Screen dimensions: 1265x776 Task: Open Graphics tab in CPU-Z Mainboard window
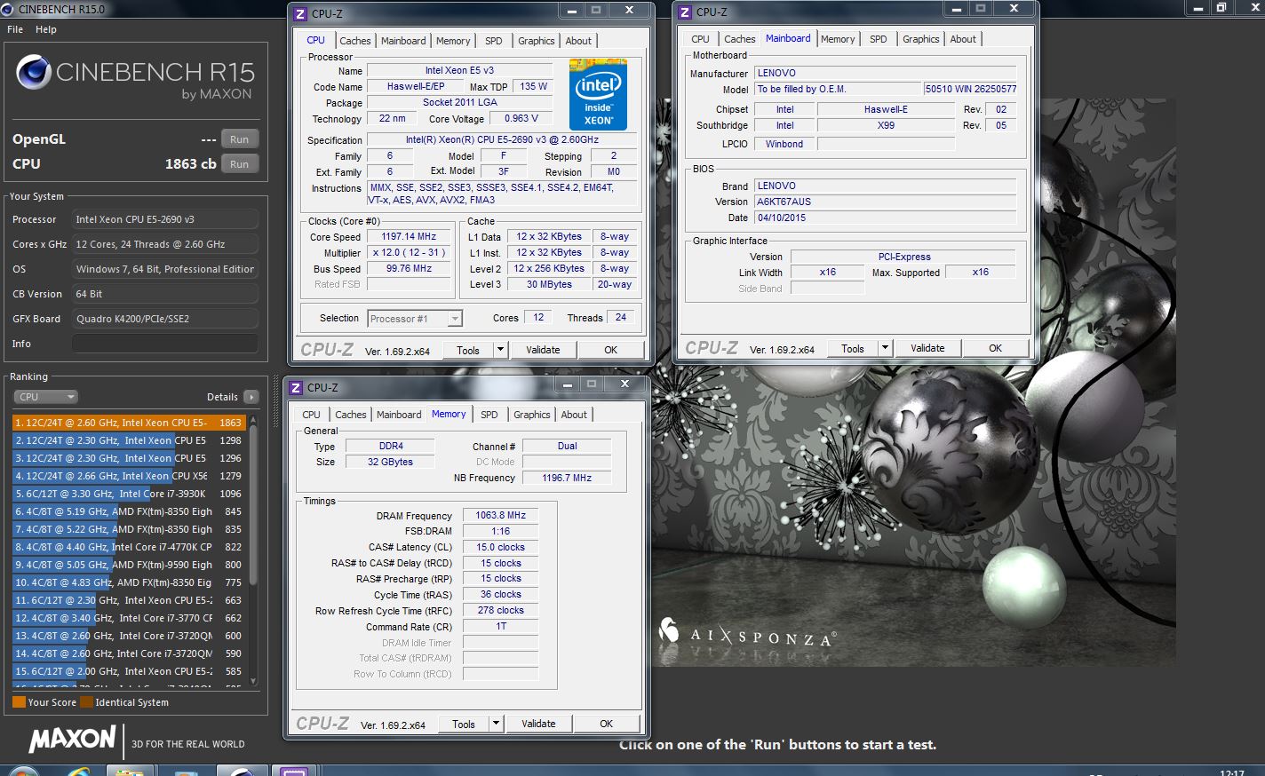tap(920, 39)
